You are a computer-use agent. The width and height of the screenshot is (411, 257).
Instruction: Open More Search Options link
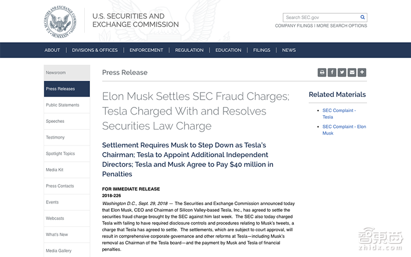342,26
